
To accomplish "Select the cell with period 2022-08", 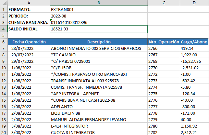I will (99, 16).
